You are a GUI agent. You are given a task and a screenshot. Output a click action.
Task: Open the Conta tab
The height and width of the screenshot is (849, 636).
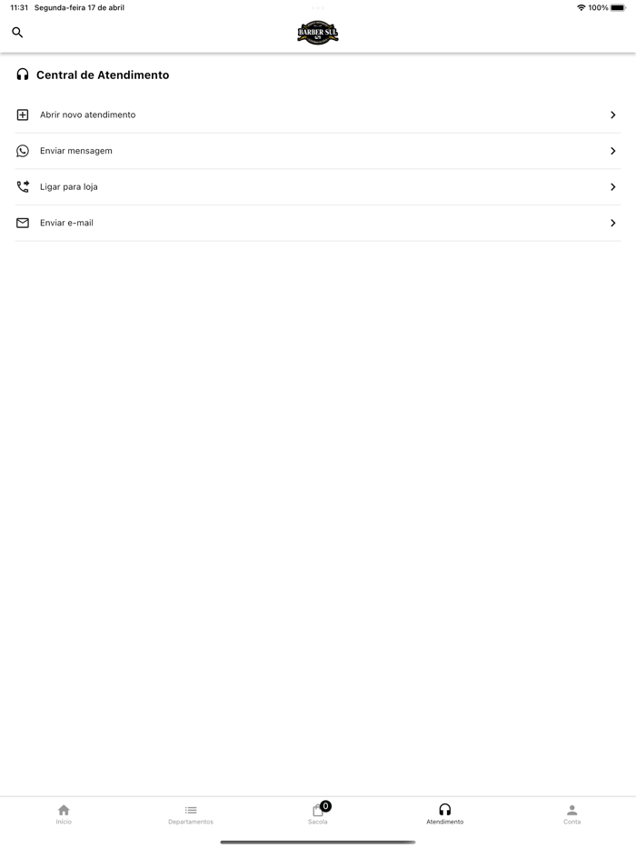[x=571, y=814]
